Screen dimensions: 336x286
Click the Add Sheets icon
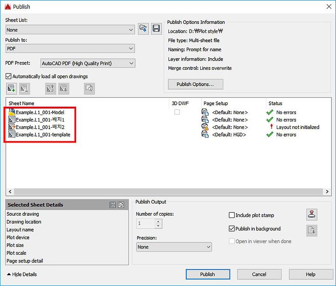coord(11,89)
